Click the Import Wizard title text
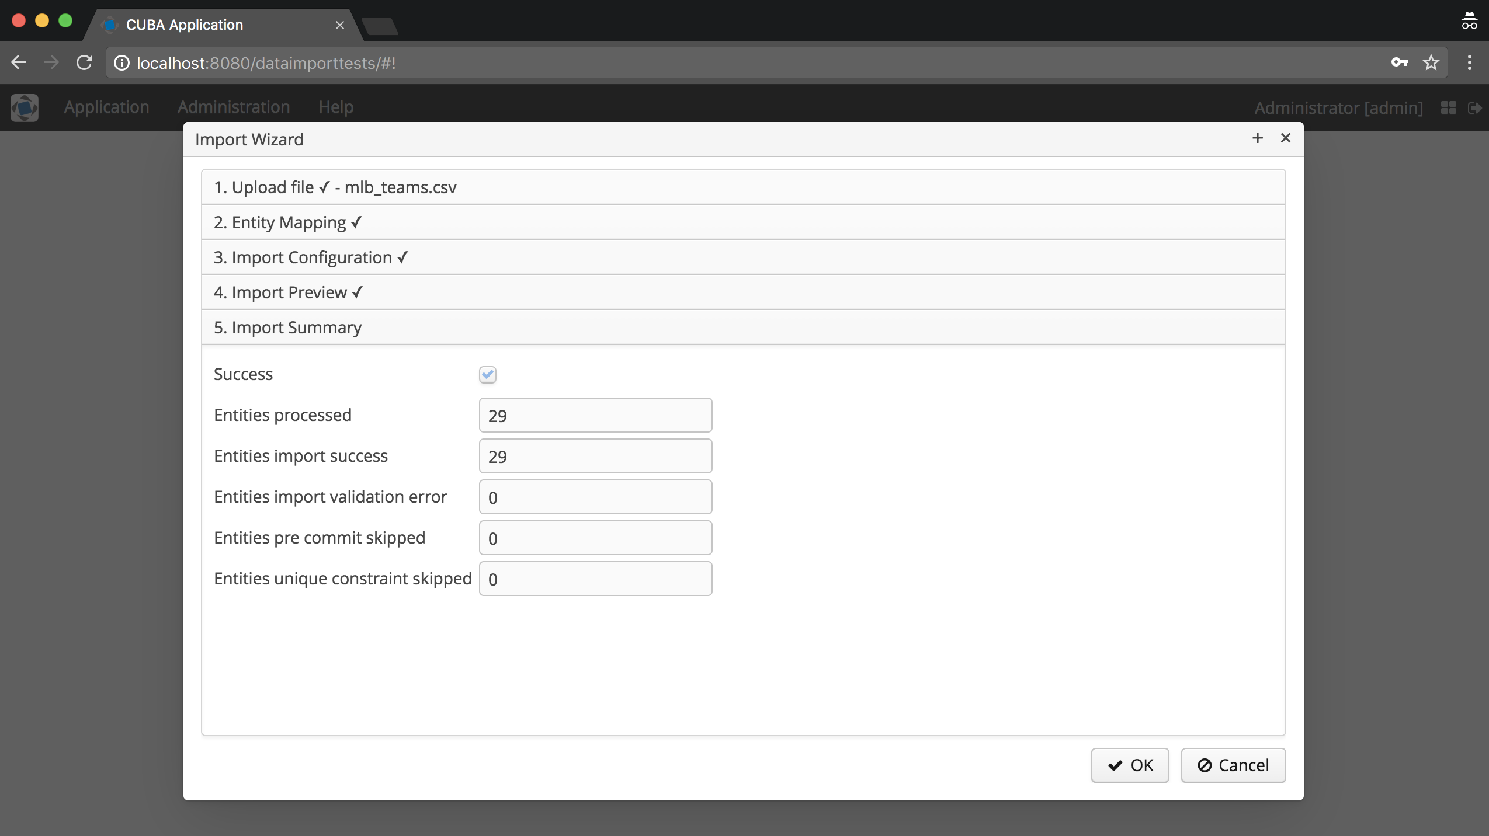This screenshot has width=1489, height=836. (249, 140)
